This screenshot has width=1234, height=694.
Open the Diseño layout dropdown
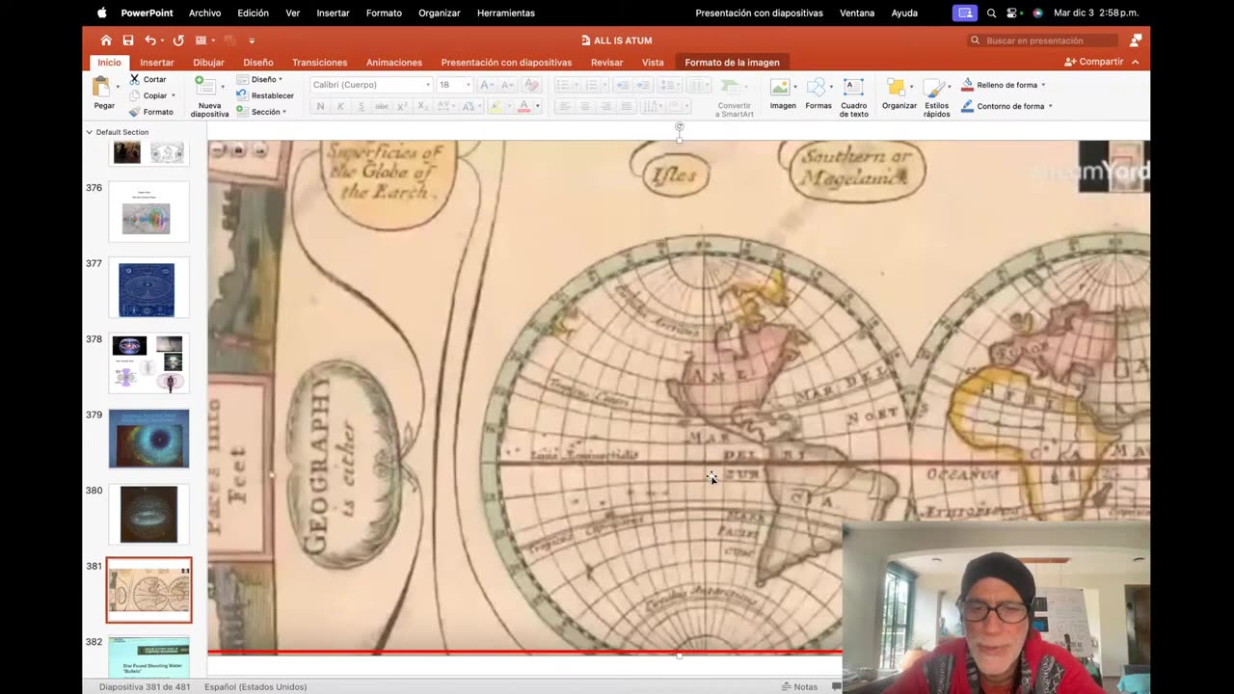pyautogui.click(x=259, y=79)
